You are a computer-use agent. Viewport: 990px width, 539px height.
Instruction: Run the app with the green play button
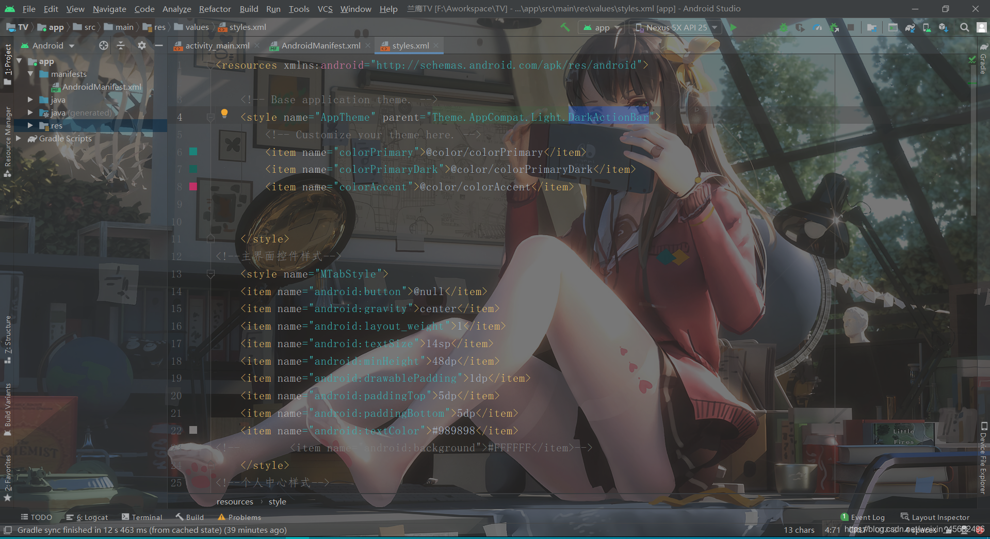[733, 27]
